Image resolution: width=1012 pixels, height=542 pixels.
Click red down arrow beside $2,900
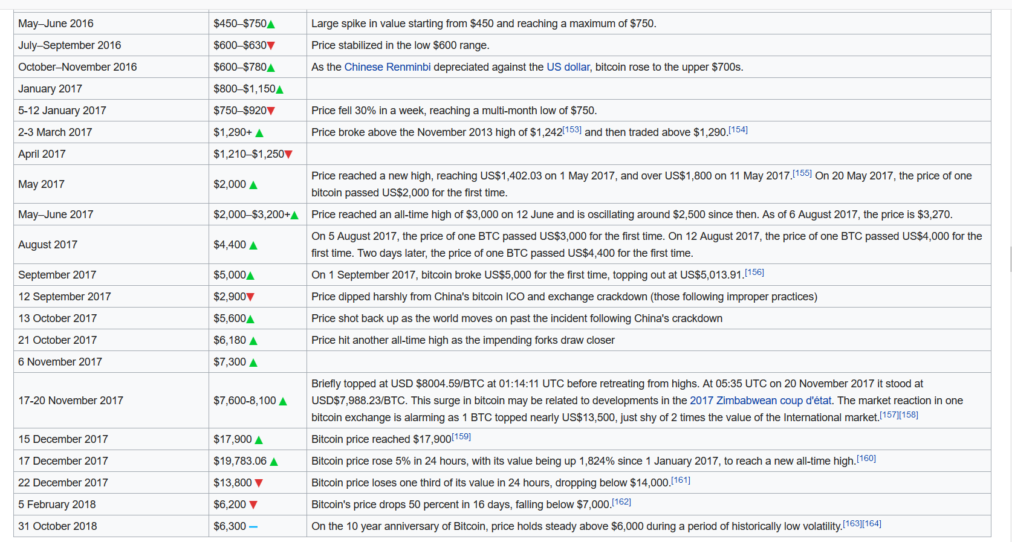tap(250, 297)
